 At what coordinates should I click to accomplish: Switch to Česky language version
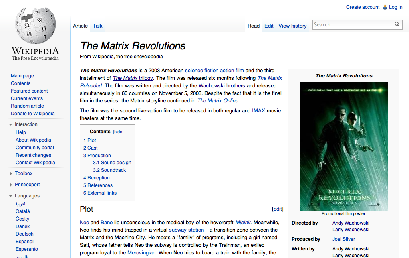(22, 219)
